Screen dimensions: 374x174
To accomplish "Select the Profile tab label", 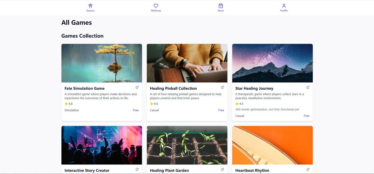I will tap(284, 11).
